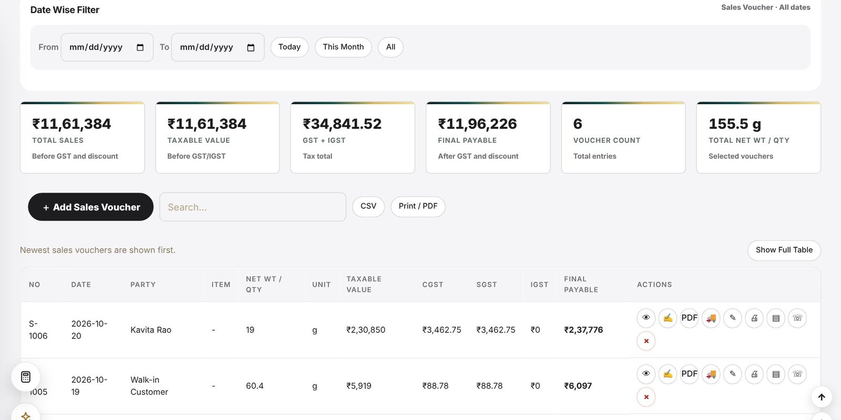Click the lined-list icon in Kavita Rao's row
The image size is (841, 420).
(x=775, y=318)
